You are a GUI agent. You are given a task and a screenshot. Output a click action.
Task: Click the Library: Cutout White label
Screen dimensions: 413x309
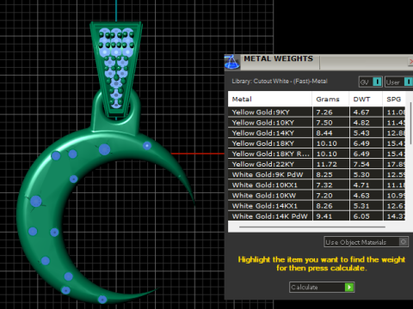pos(280,81)
